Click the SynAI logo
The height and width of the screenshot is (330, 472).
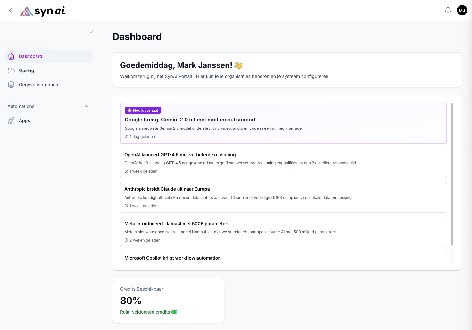[43, 11]
